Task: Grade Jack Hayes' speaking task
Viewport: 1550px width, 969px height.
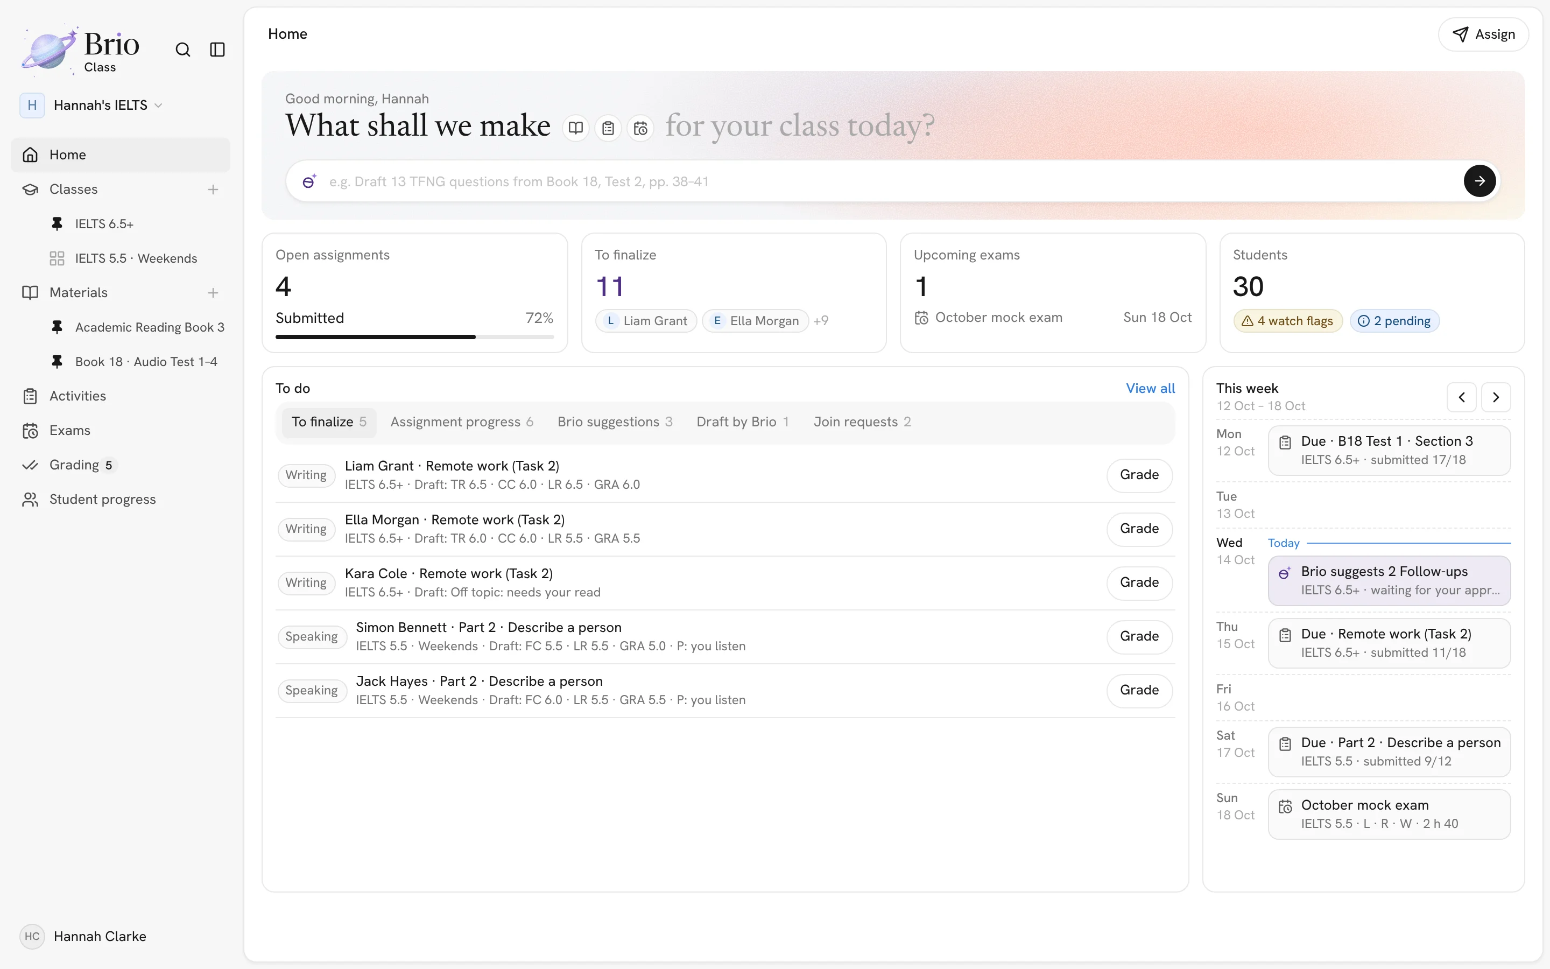Action: pyautogui.click(x=1139, y=690)
